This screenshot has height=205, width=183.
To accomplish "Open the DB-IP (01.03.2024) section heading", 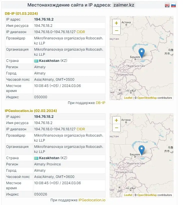I will tap(21, 14).
